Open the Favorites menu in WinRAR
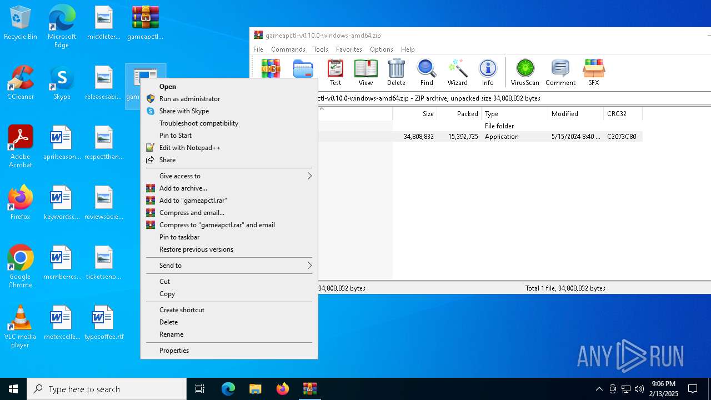Screen dimensions: 711x400 (x=349, y=49)
